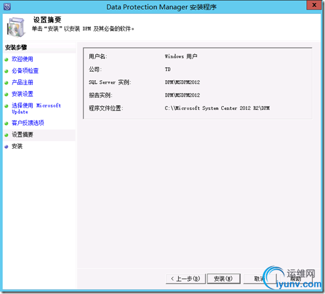Click the window title Data Protection Manager 安装程序
The image size is (325, 294).
pos(161,7)
